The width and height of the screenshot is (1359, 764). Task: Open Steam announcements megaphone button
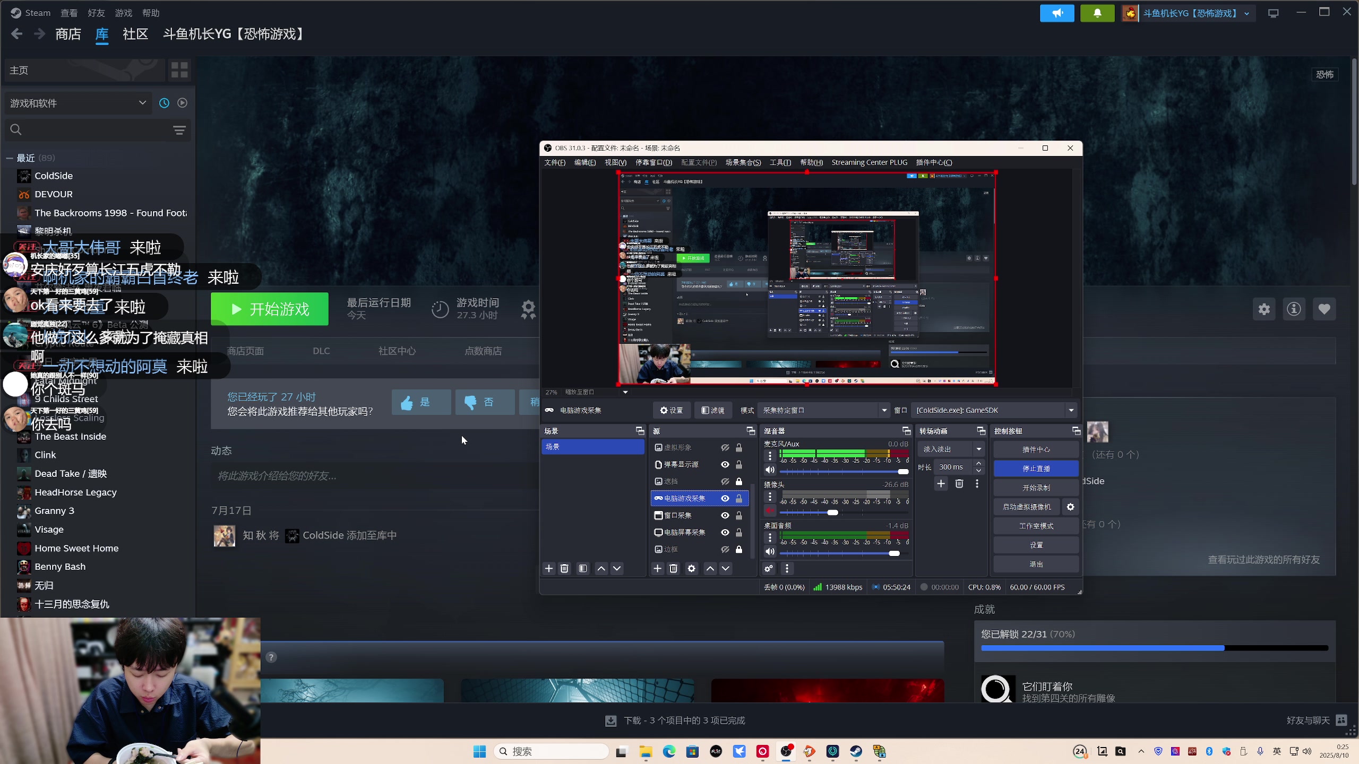click(1057, 13)
